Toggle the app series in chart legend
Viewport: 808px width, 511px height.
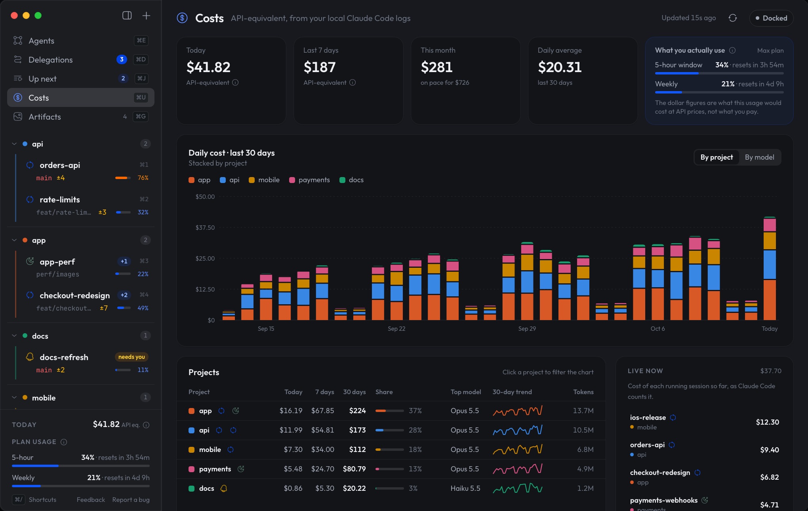[200, 180]
